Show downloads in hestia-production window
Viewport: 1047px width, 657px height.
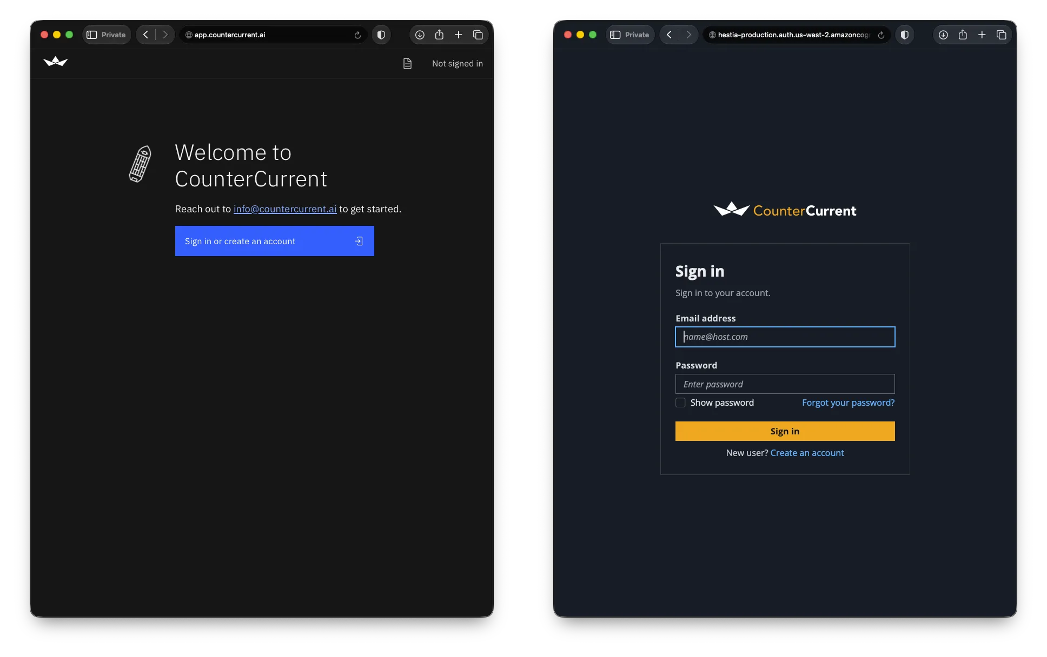point(943,35)
